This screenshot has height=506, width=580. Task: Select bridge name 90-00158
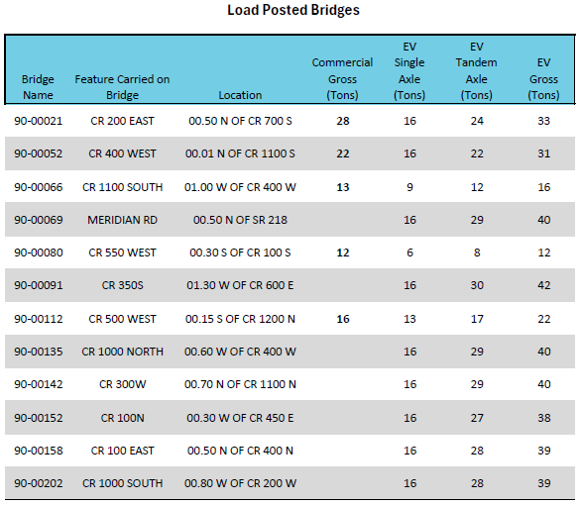tap(39, 451)
